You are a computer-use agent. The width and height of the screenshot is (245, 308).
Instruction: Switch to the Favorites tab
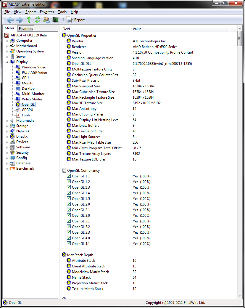(x=26, y=29)
